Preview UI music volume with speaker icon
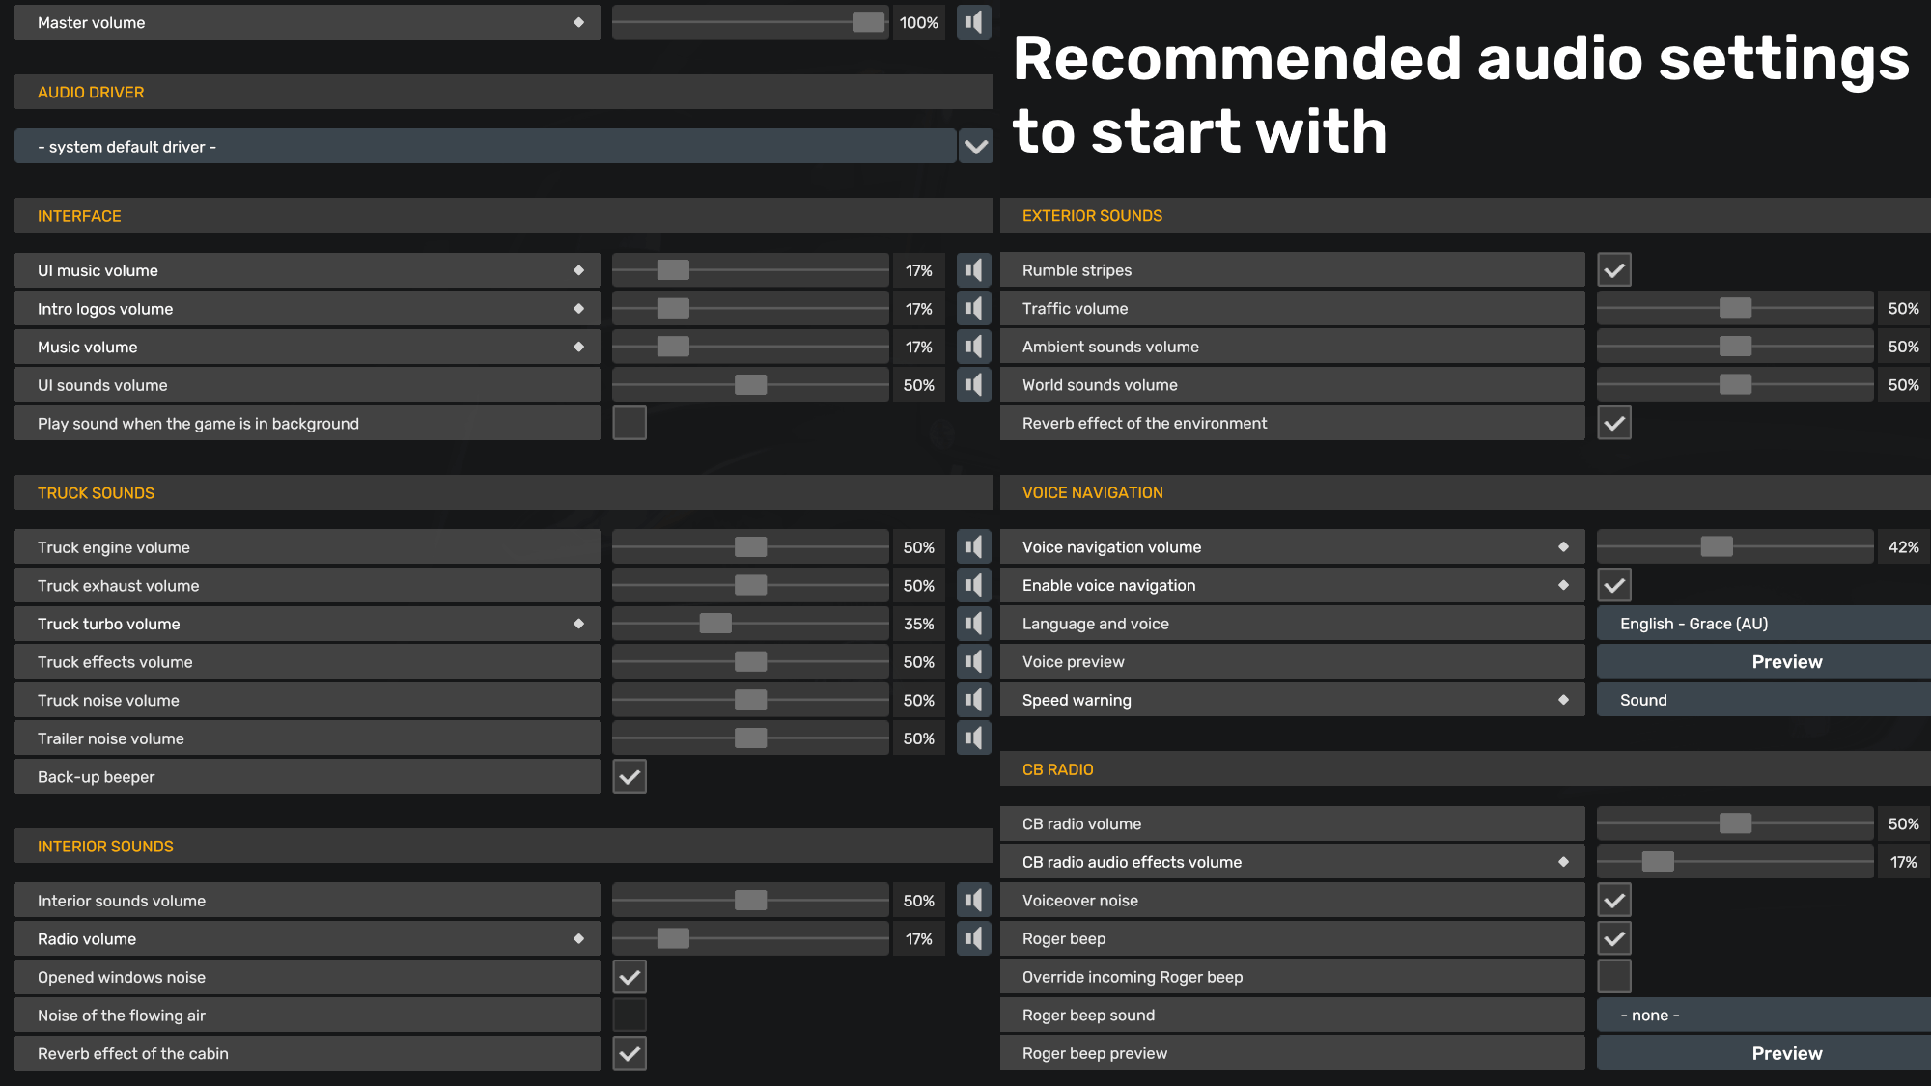Screen dimensions: 1931x1086 click(974, 270)
